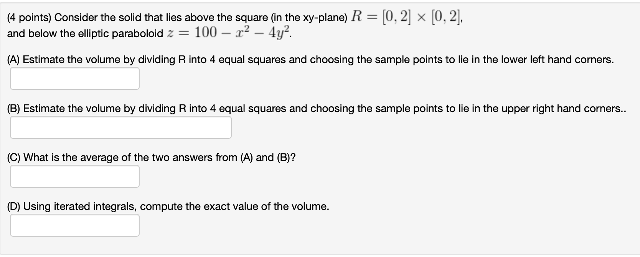Select the iterated integrals answer input
This screenshot has height=257, width=640.
click(x=74, y=225)
